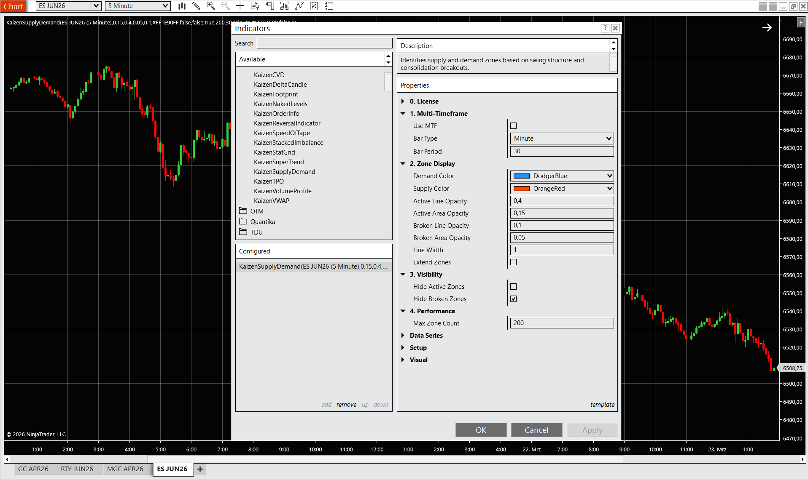Uncheck Hide Broken Zones
808x480 pixels.
tap(513, 299)
